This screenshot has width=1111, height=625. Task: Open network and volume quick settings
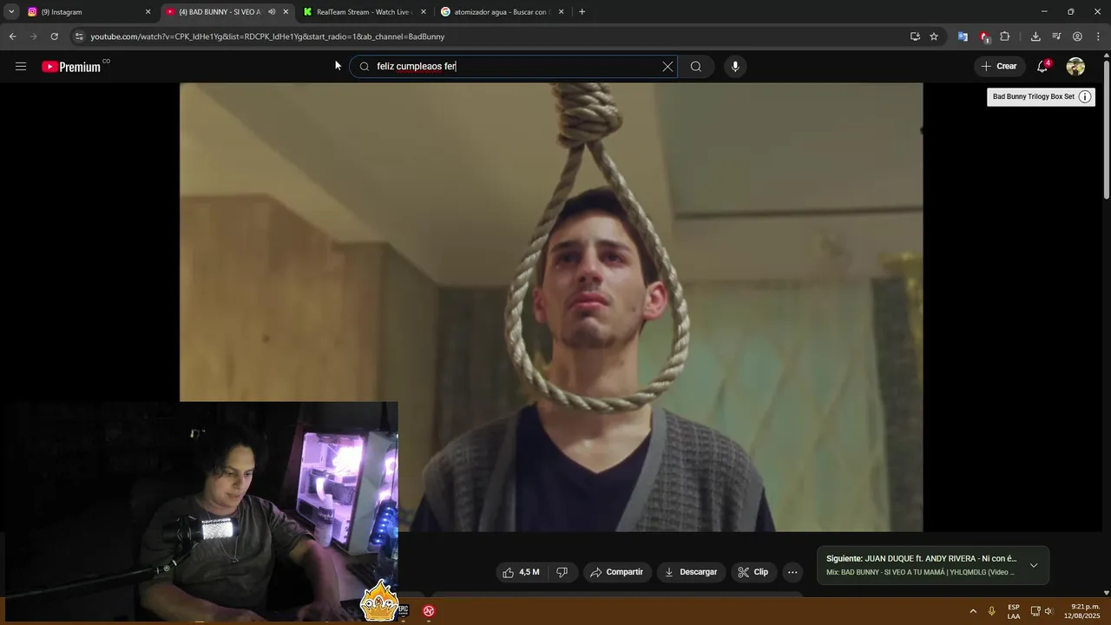pos(1042,611)
